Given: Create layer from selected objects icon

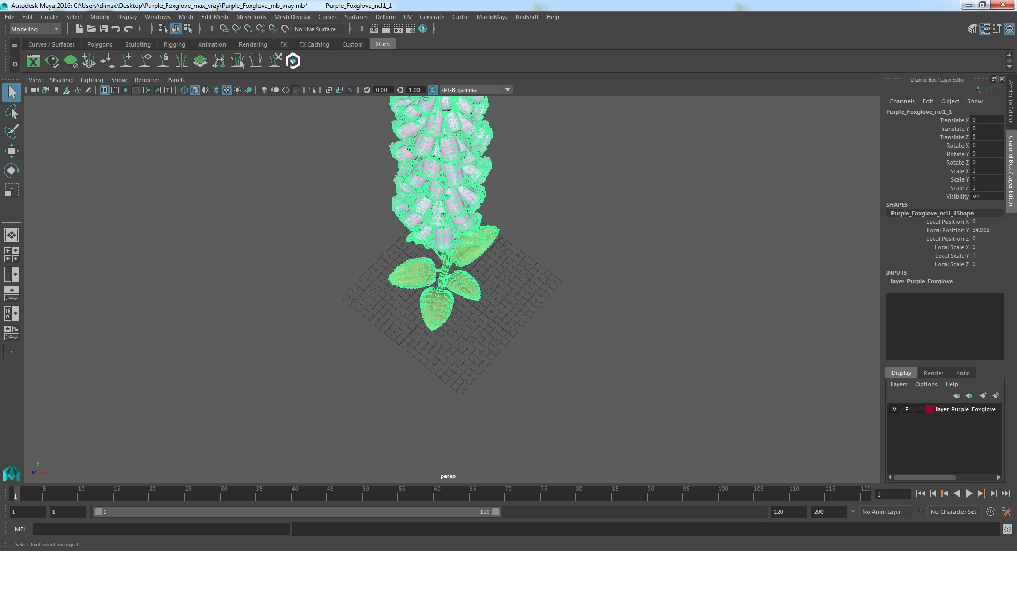Looking at the screenshot, I should (x=996, y=395).
